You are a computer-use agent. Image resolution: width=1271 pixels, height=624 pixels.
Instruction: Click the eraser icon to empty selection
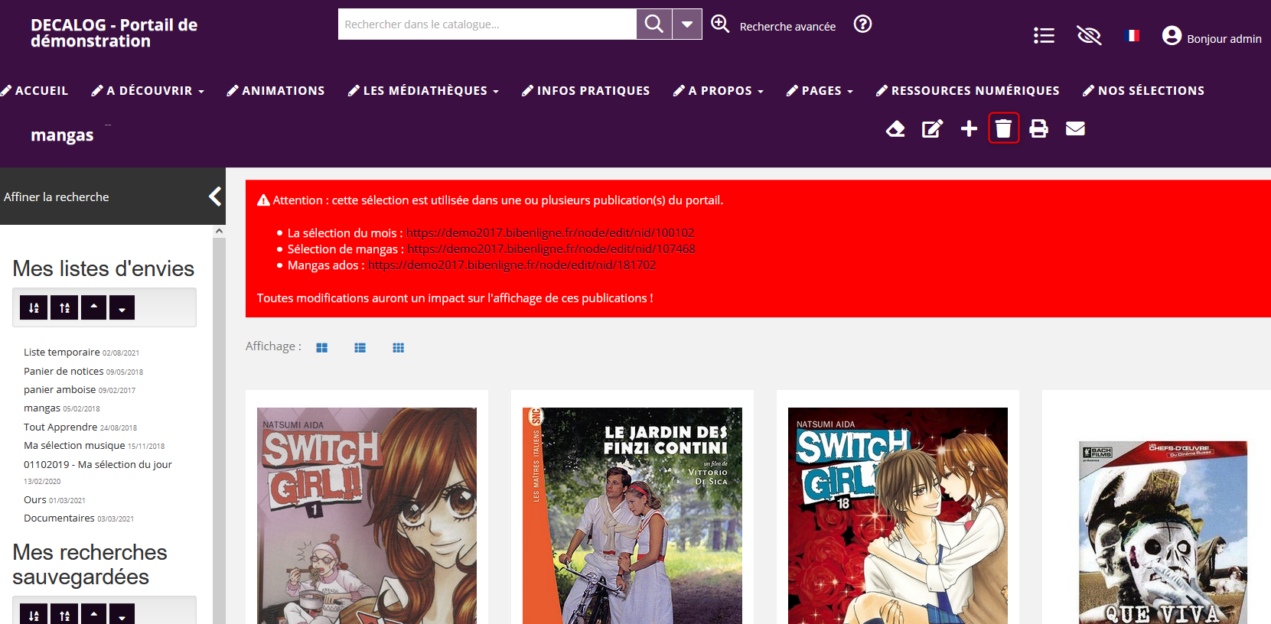pos(895,128)
